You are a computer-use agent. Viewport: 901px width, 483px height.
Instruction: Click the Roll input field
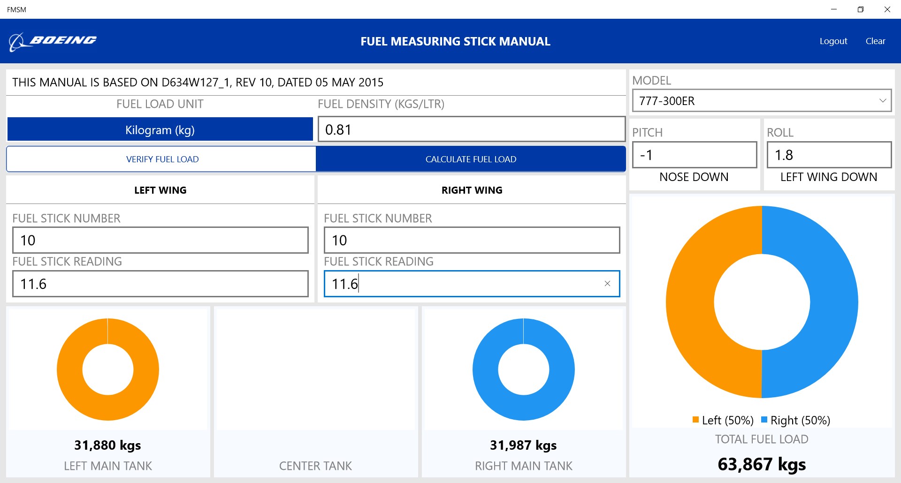[829, 155]
